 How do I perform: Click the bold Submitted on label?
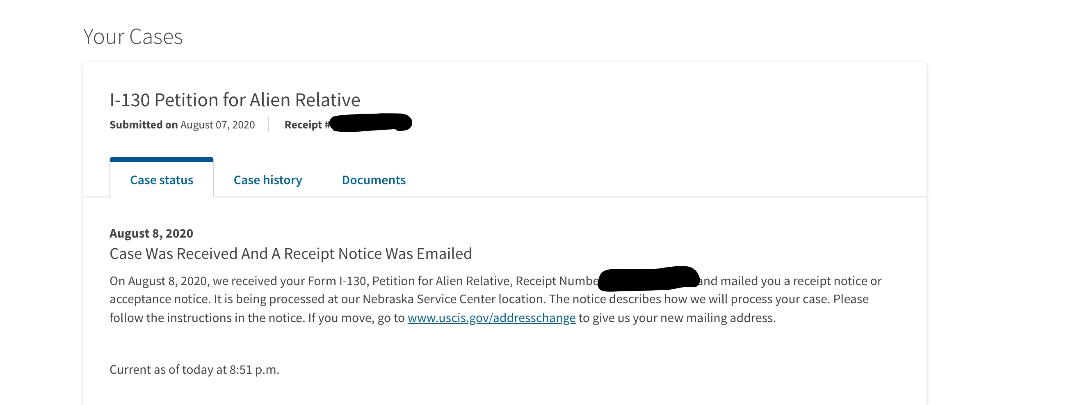(144, 125)
